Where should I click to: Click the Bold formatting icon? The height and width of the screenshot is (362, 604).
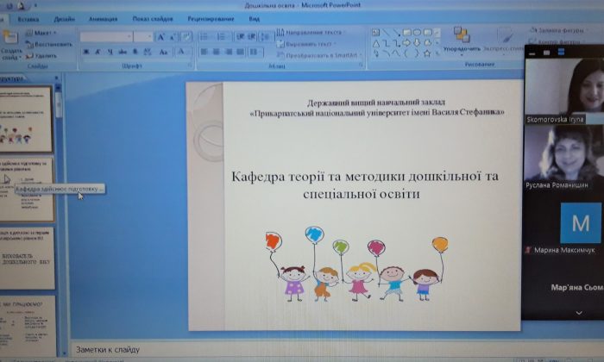click(86, 53)
